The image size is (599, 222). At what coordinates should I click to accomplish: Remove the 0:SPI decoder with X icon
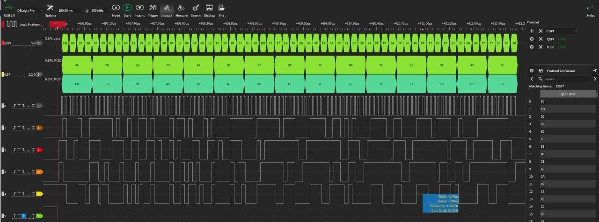[x=541, y=47]
